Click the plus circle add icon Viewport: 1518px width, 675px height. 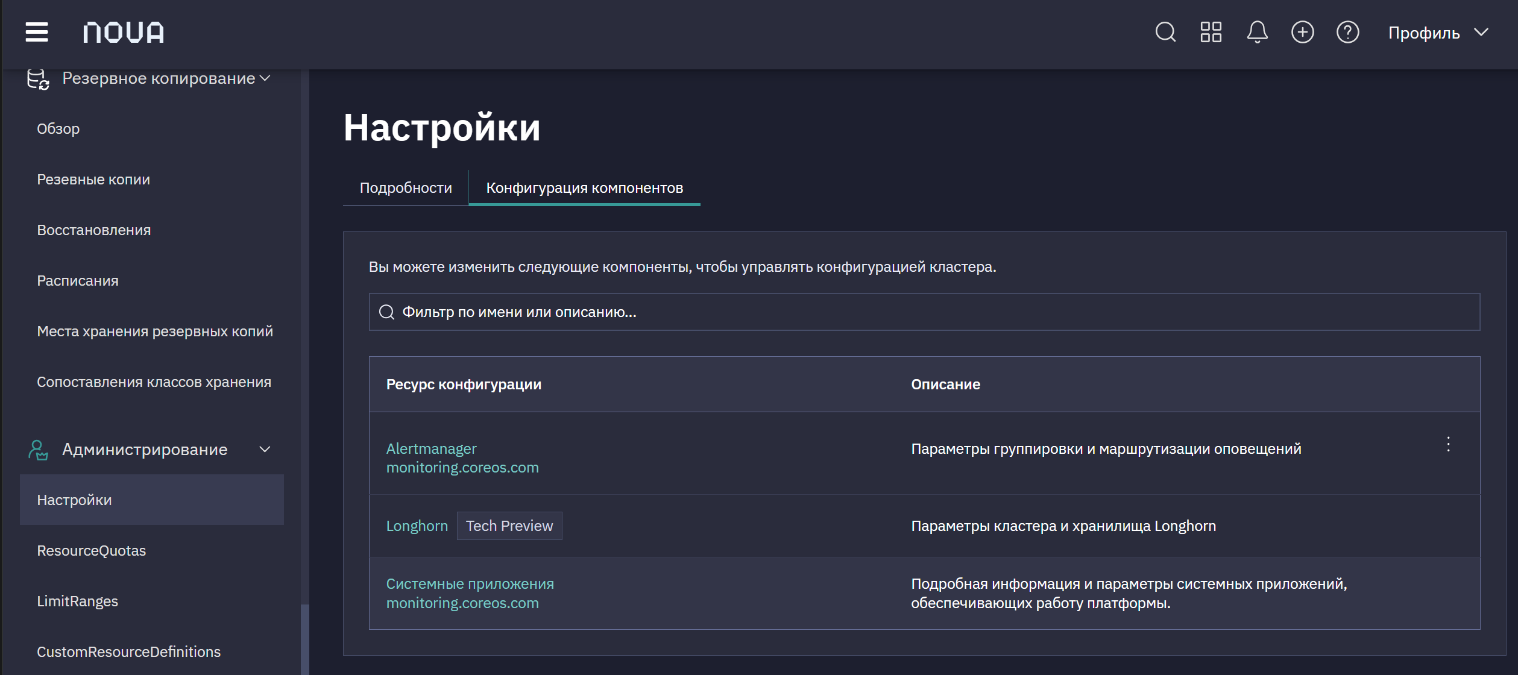point(1302,32)
